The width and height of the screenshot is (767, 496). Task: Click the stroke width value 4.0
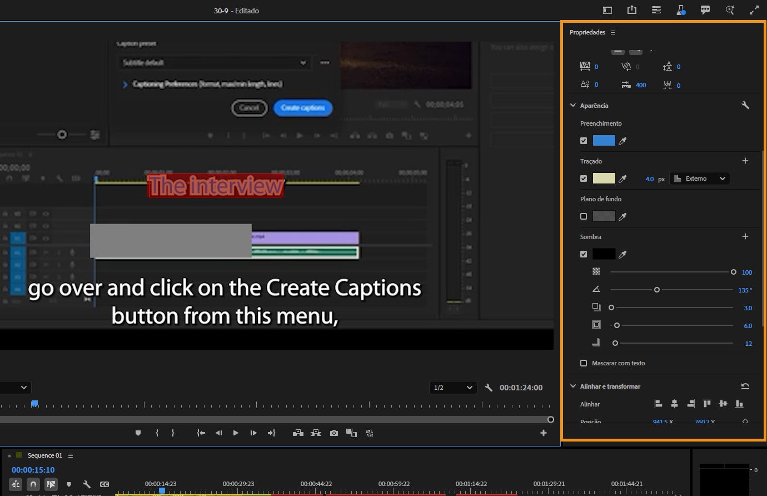tap(650, 179)
